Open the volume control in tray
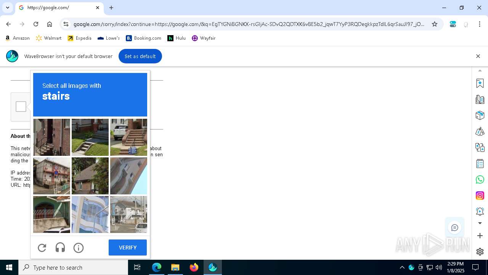The image size is (488, 275). pos(439,267)
